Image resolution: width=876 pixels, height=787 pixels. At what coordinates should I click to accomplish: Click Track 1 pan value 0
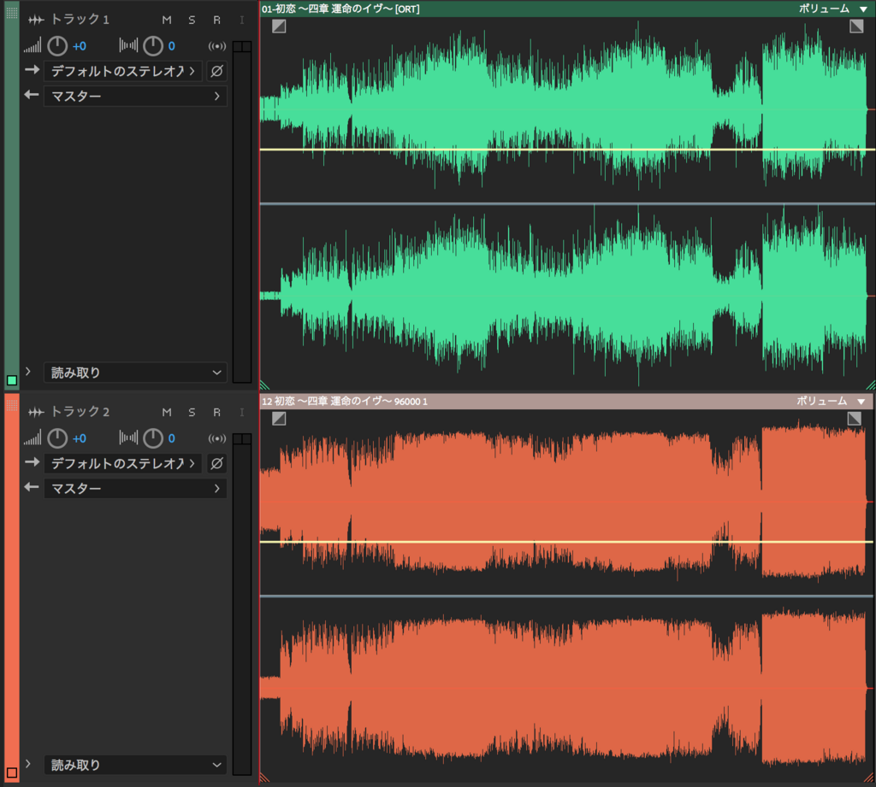171,46
